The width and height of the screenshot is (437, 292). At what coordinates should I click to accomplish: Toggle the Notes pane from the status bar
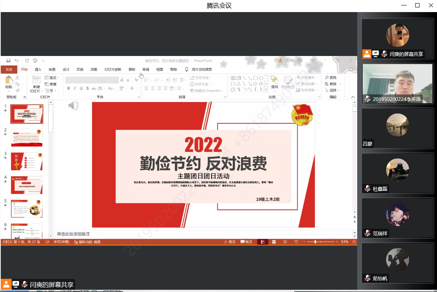(230, 242)
